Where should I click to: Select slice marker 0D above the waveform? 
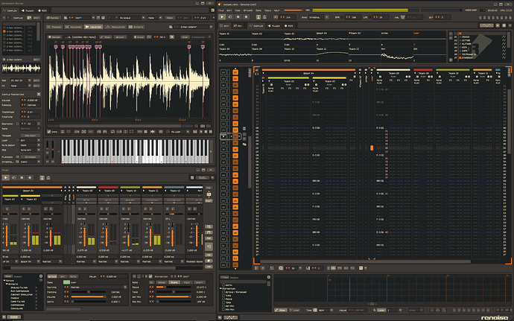coord(203,47)
